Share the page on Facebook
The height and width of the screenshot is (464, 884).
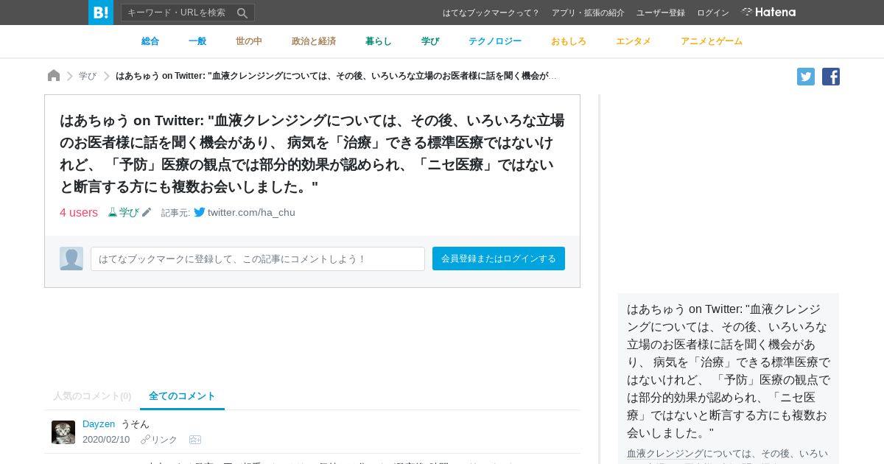click(x=831, y=77)
